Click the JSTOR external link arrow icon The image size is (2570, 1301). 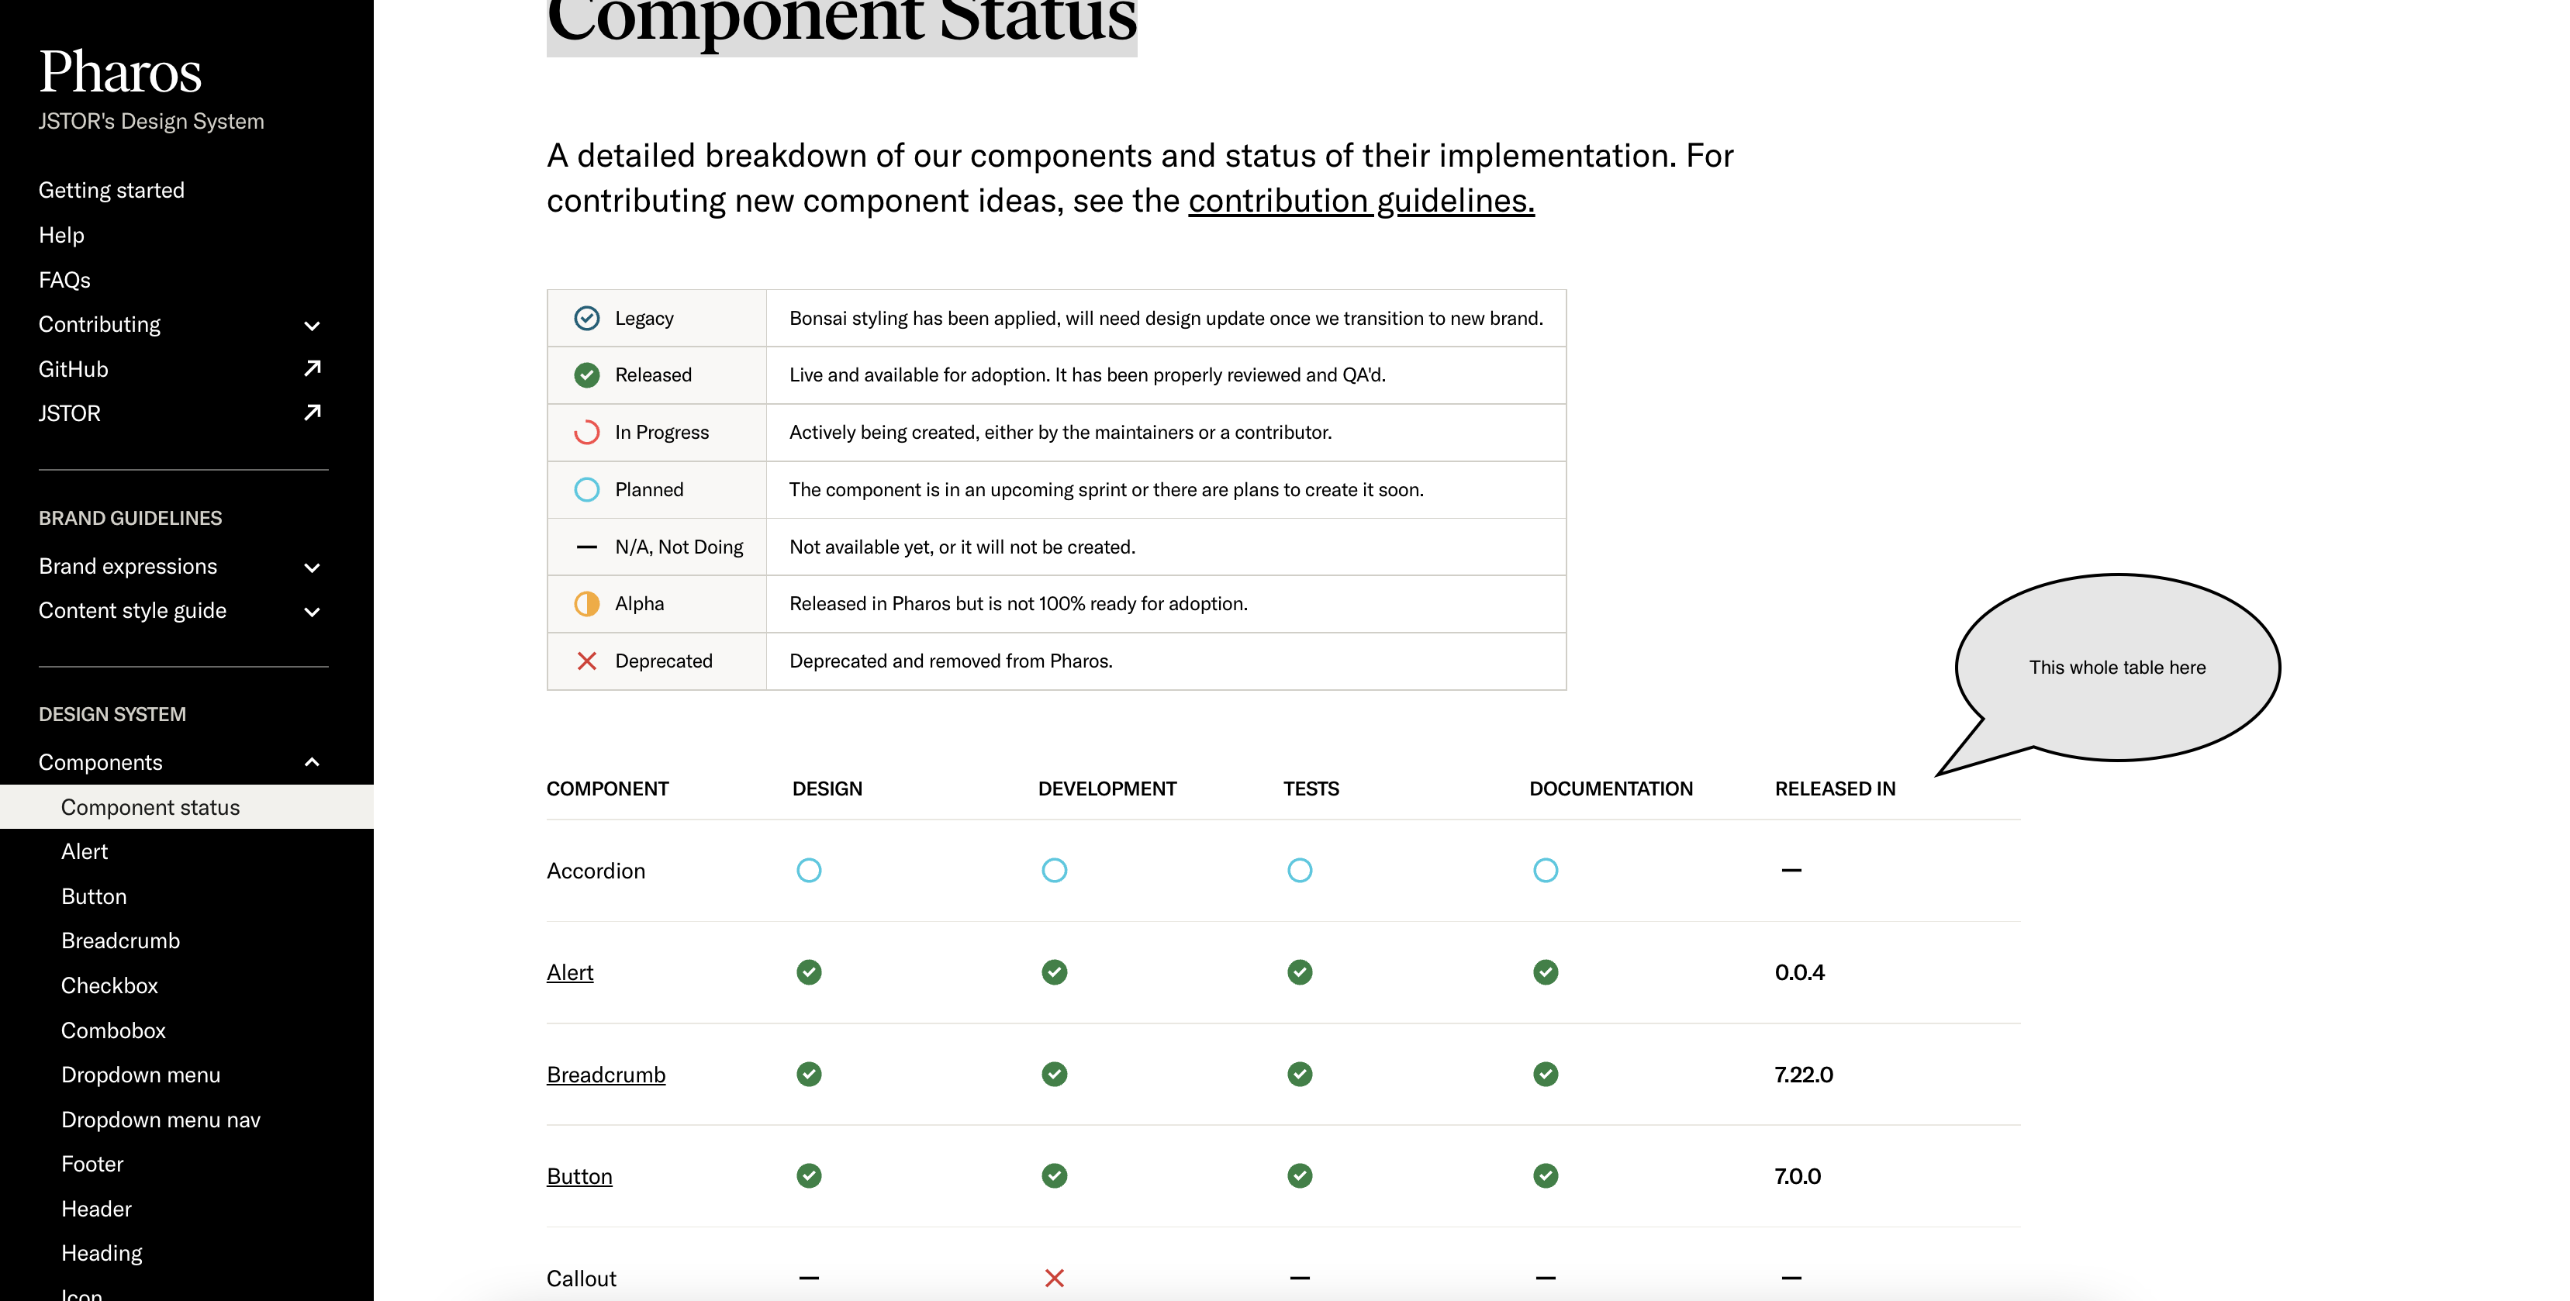pos(313,413)
